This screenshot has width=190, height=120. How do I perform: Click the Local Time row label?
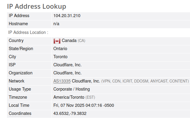tap(19, 105)
